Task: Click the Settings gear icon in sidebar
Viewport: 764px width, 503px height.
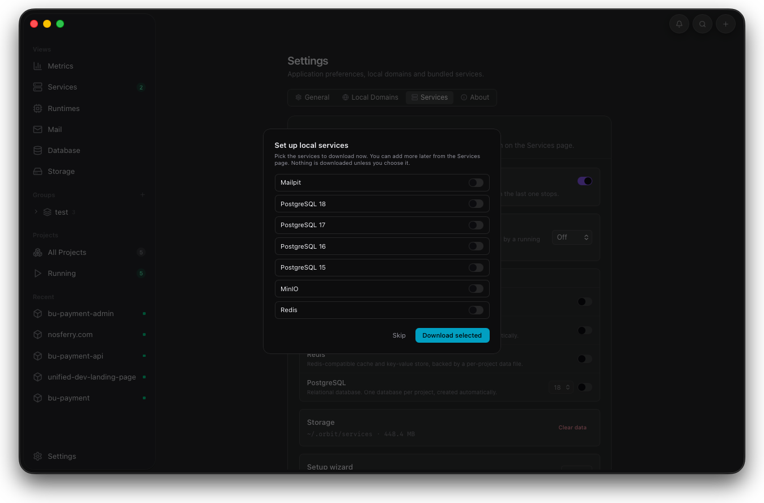Action: click(x=37, y=456)
